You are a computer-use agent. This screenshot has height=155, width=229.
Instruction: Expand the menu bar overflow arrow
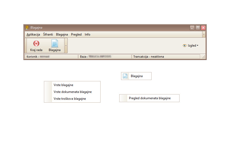[204, 34]
